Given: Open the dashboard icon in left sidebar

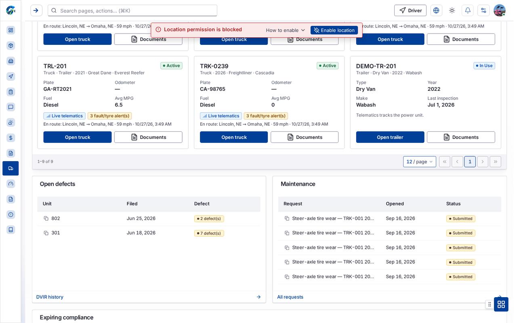Looking at the screenshot, I should pyautogui.click(x=11, y=30).
